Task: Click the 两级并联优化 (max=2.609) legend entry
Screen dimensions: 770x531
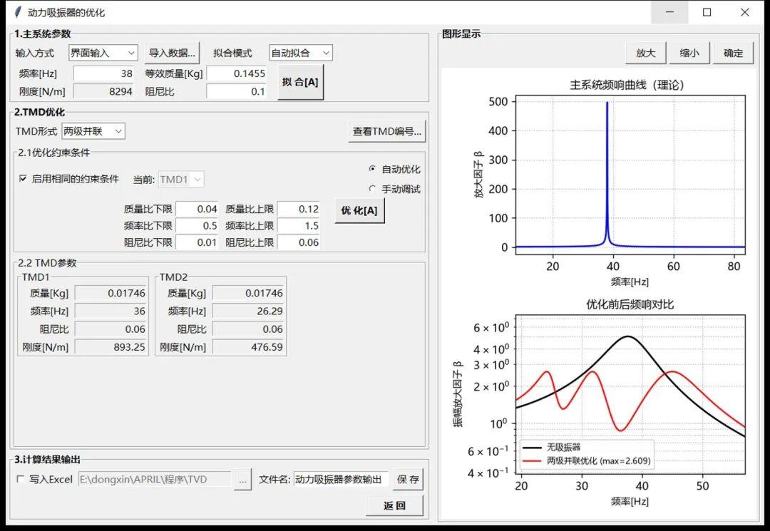Action: 586,461
